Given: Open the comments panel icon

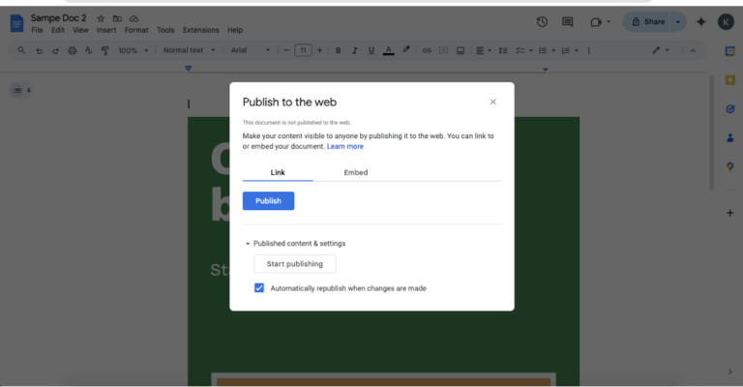Looking at the screenshot, I should [568, 21].
